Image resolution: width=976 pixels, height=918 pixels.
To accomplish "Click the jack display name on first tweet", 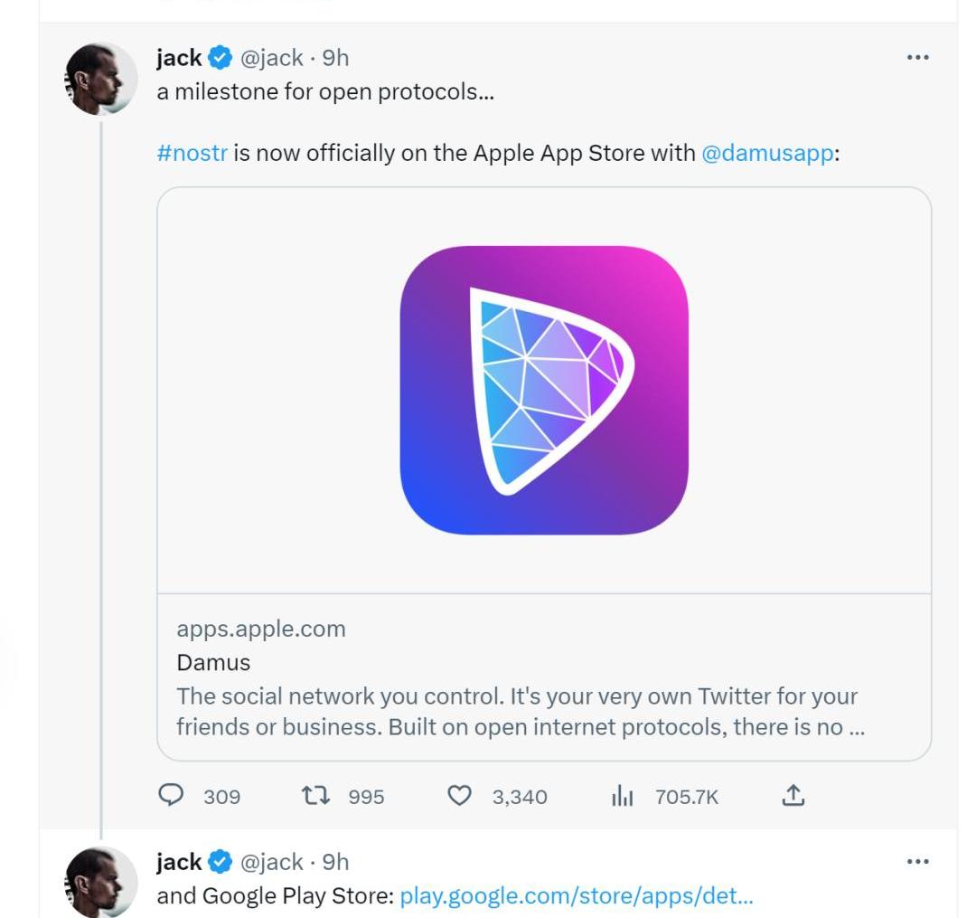I will click(179, 58).
